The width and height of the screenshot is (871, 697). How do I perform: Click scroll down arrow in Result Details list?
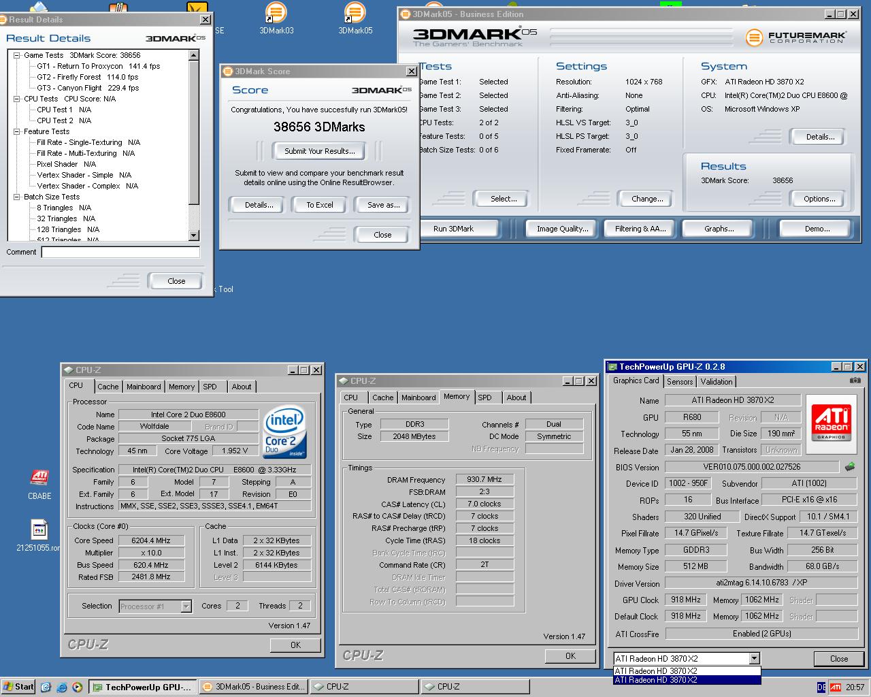194,236
